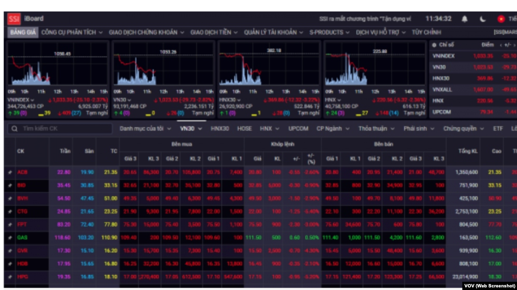Switch to the ETF tab

coord(498,129)
